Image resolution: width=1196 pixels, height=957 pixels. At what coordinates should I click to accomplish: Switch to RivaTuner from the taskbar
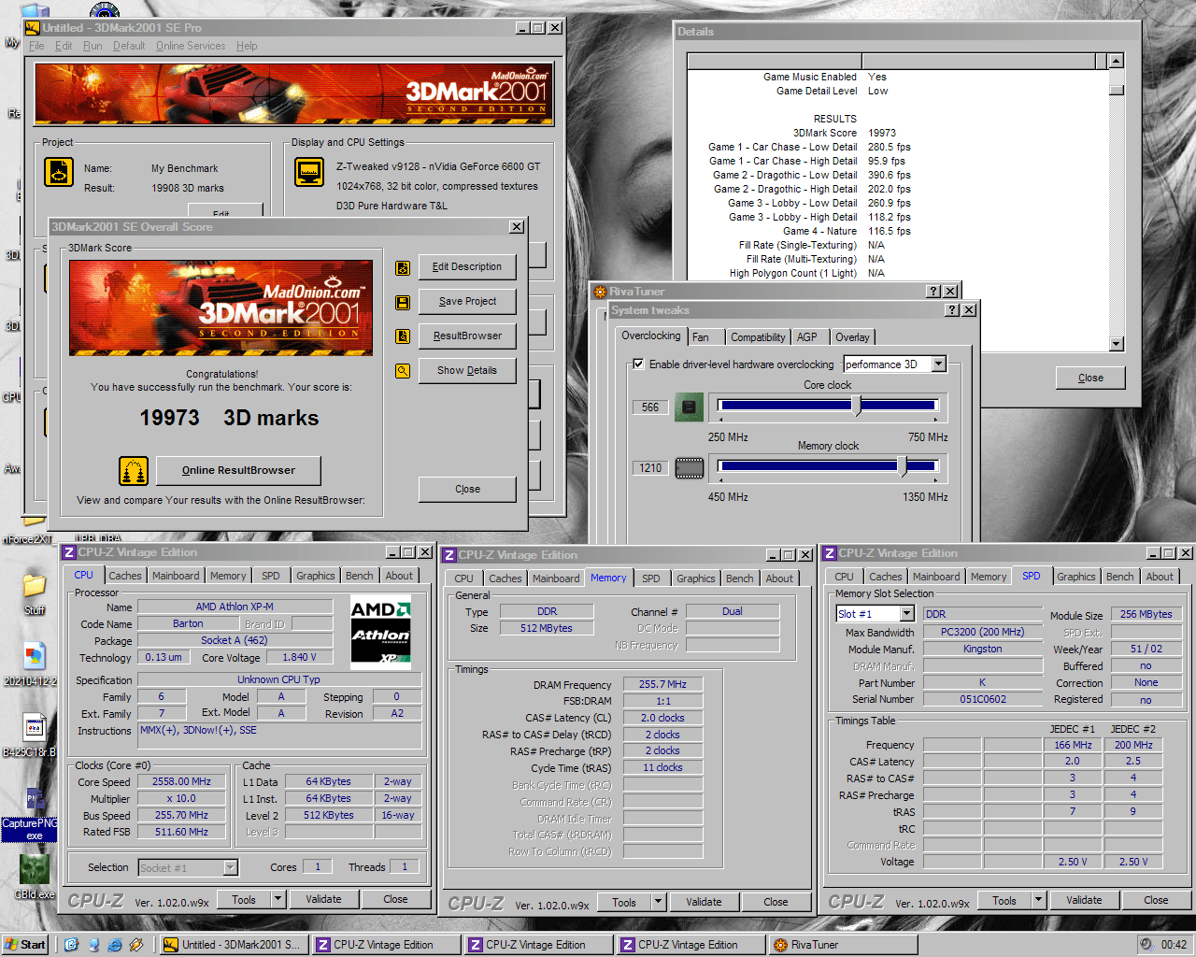[x=845, y=945]
